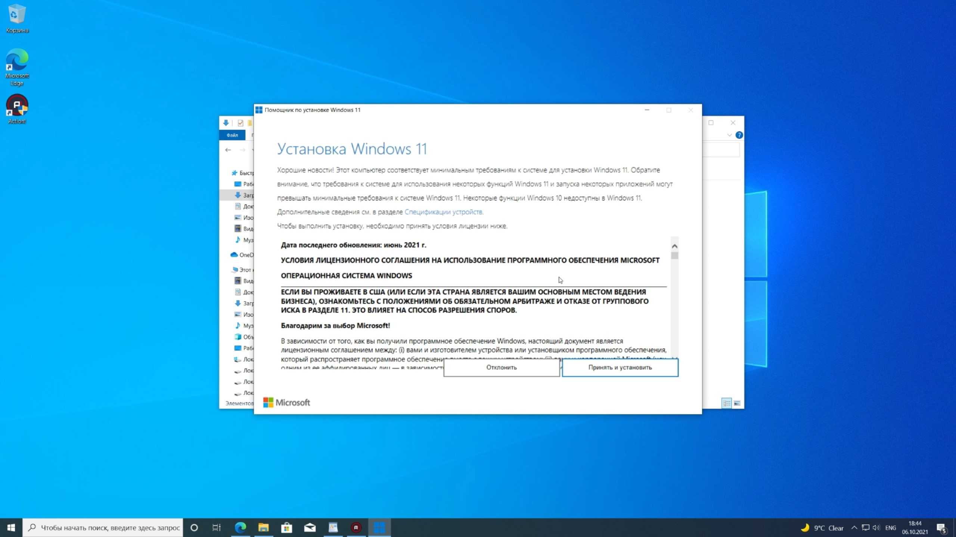Screen dimensions: 956x537
Task: Select Быстрый доступ in Explorer sidebar
Action: [242, 173]
